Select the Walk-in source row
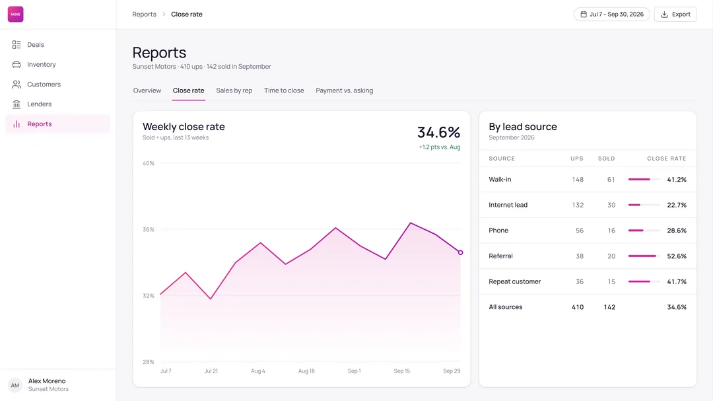The width and height of the screenshot is (713, 401). pyautogui.click(x=588, y=179)
